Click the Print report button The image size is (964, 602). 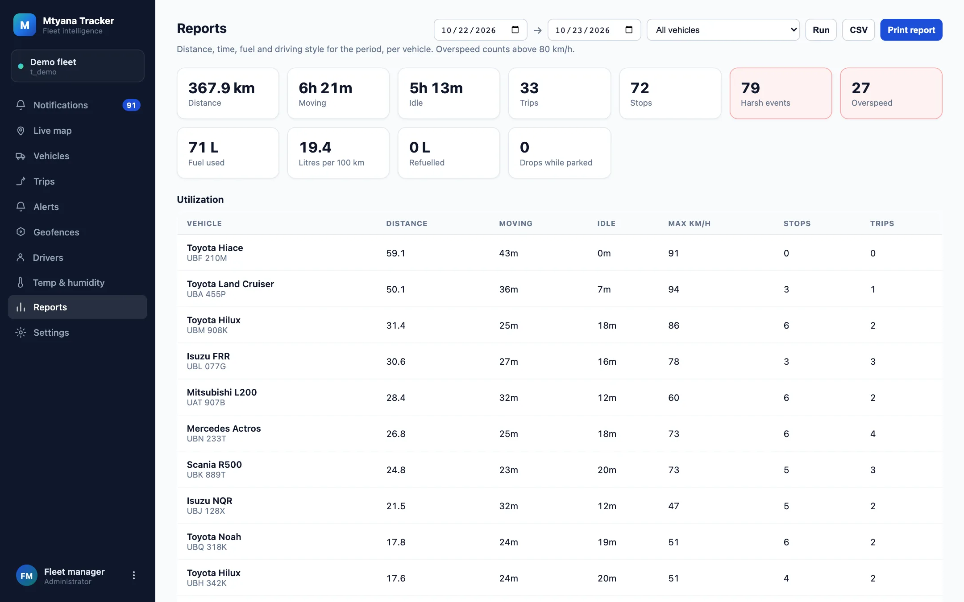911,30
